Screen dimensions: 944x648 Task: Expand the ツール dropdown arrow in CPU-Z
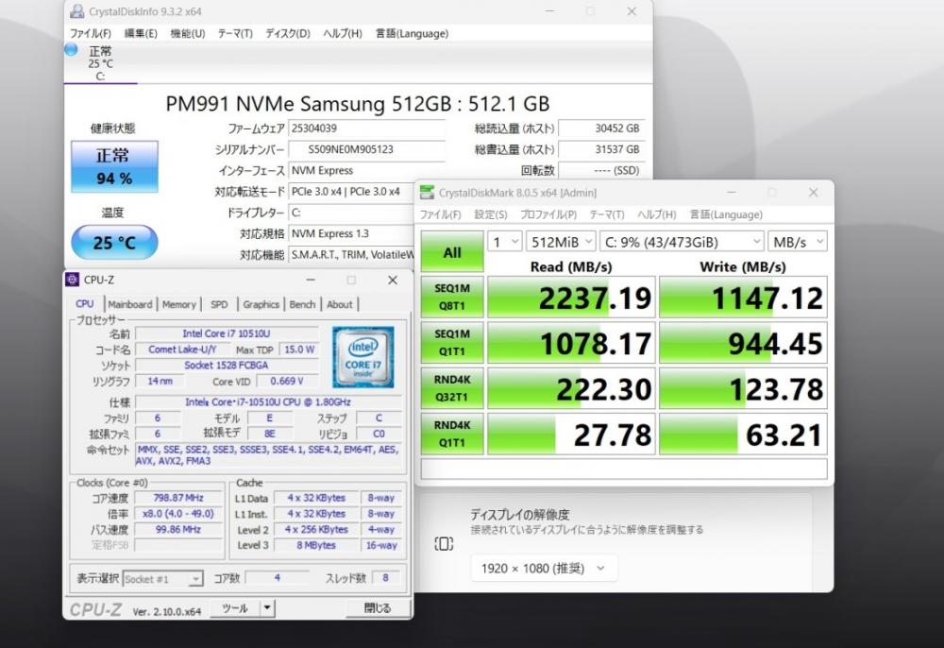pyautogui.click(x=268, y=609)
